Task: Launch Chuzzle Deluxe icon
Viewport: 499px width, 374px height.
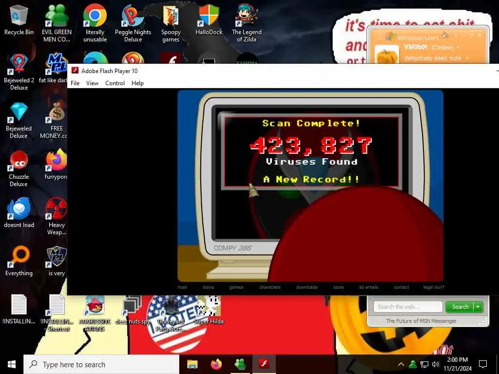Action: coord(19,168)
